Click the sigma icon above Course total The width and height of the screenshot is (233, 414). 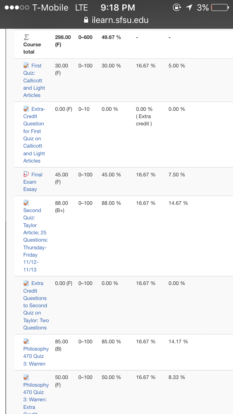click(26, 37)
